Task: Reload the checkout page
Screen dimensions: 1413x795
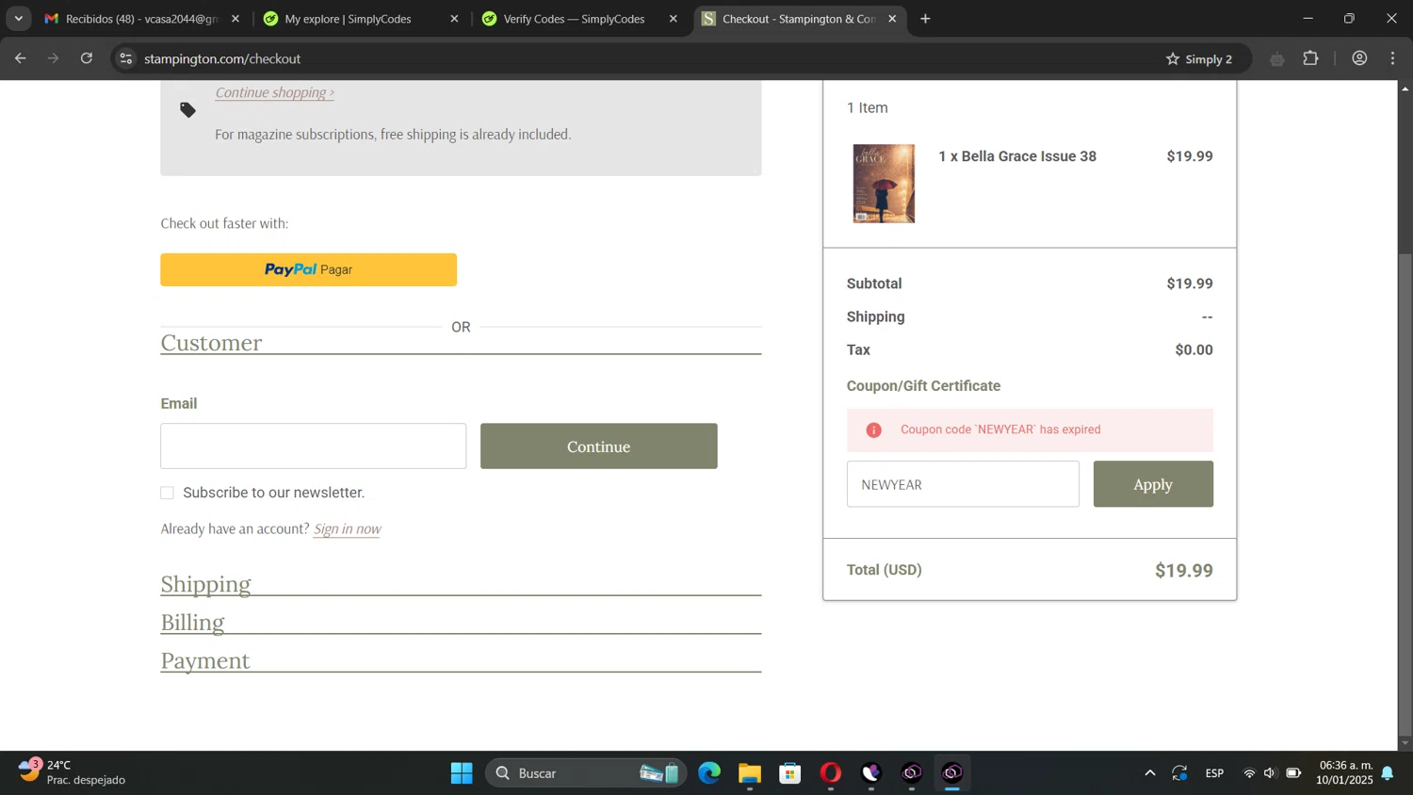Action: pyautogui.click(x=87, y=58)
